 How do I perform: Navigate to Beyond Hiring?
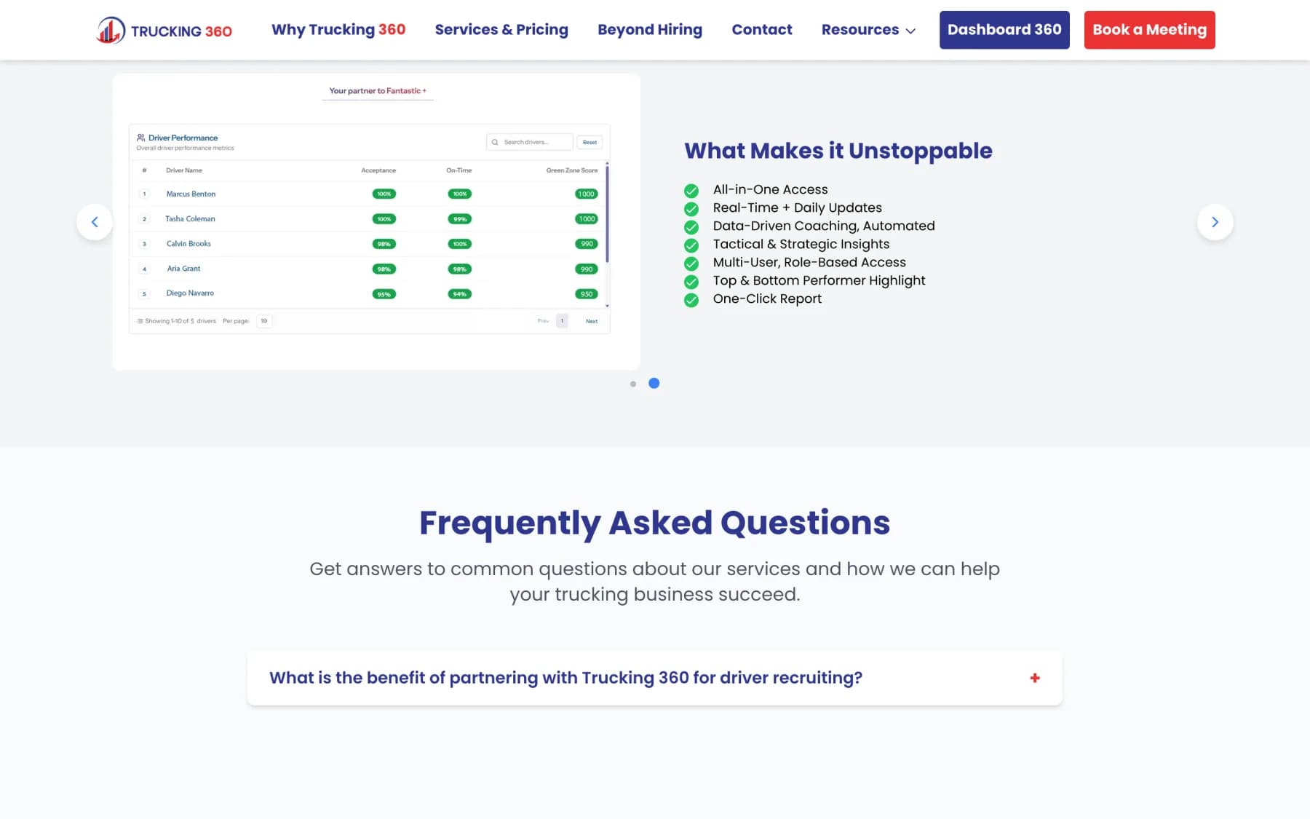(x=650, y=30)
